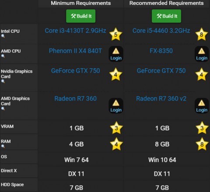Open the Phenom II X4 840T link
Viewport: 210px width, 192px height.
(x=75, y=51)
